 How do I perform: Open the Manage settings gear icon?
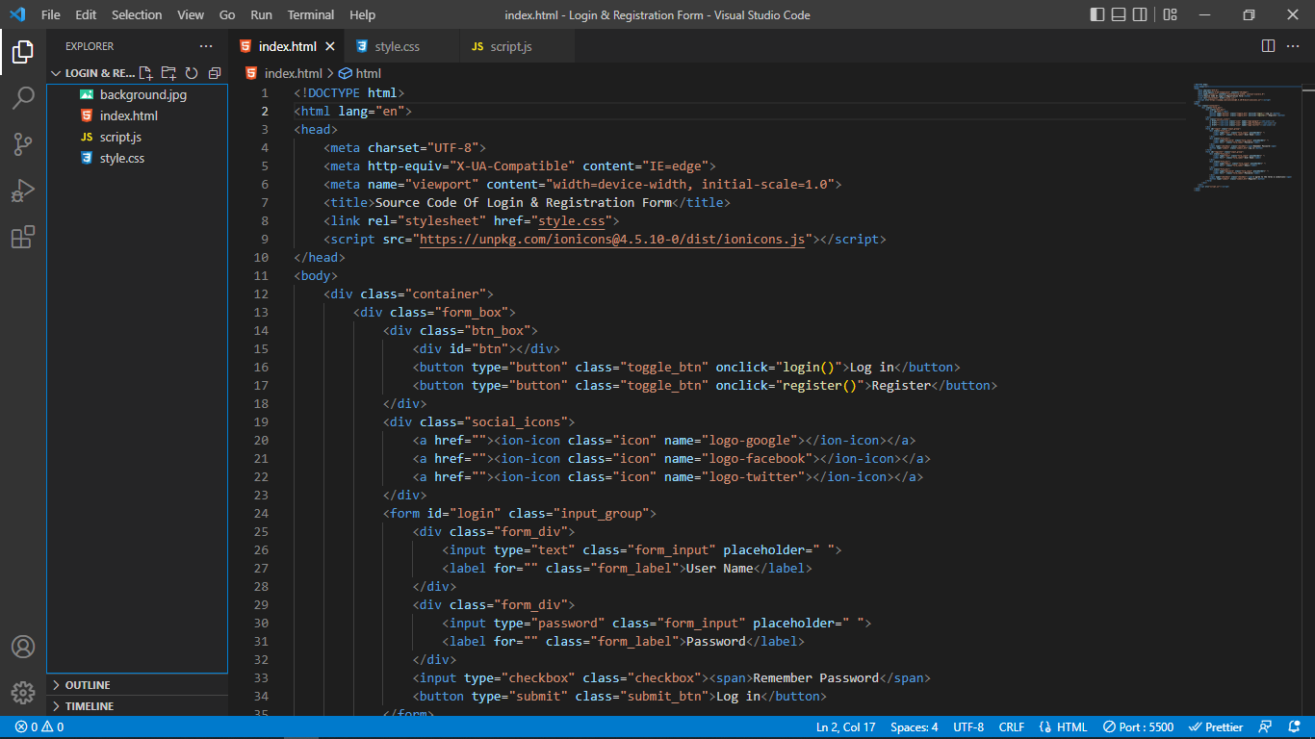(x=23, y=692)
